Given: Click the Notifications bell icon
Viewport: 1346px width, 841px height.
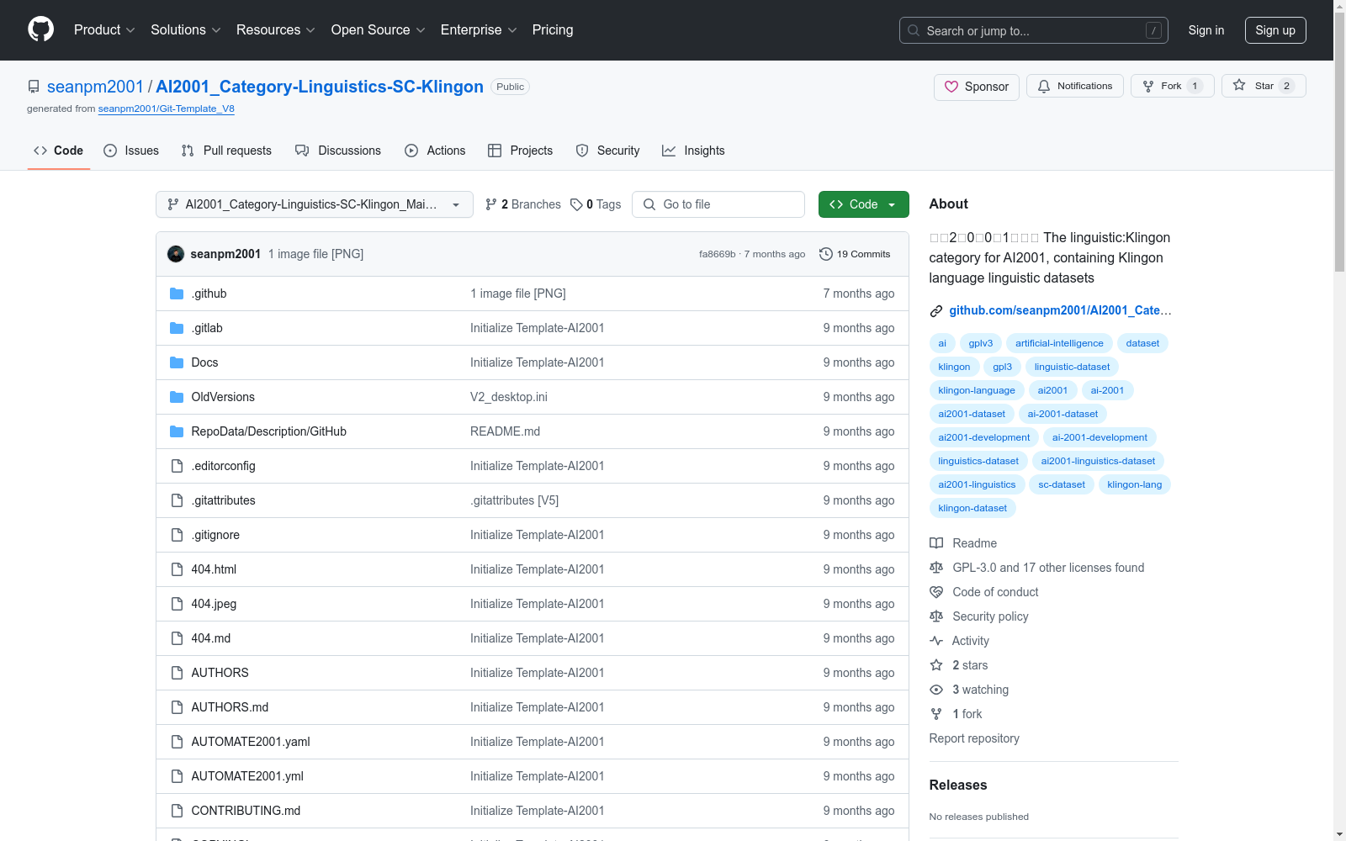Looking at the screenshot, I should 1044,86.
